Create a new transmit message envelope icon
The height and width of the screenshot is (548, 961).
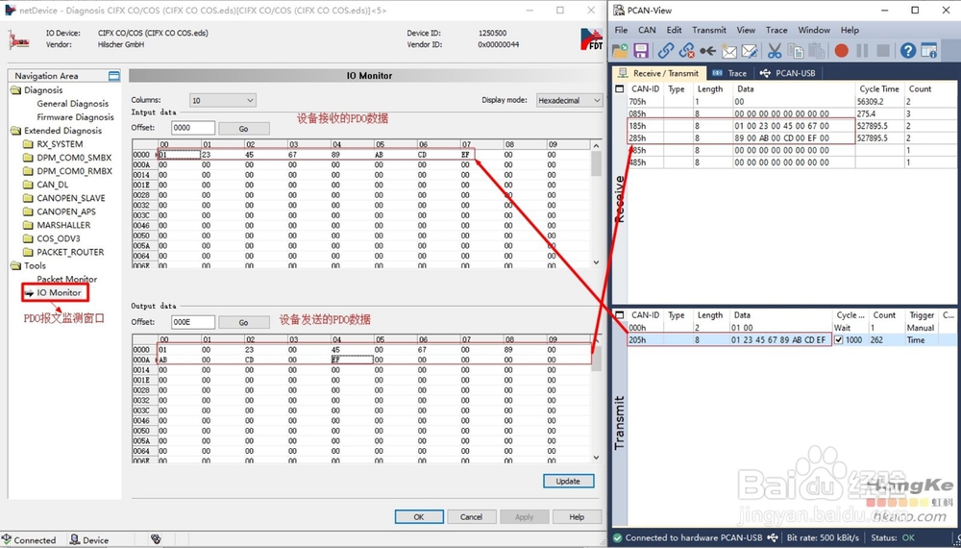tap(728, 50)
